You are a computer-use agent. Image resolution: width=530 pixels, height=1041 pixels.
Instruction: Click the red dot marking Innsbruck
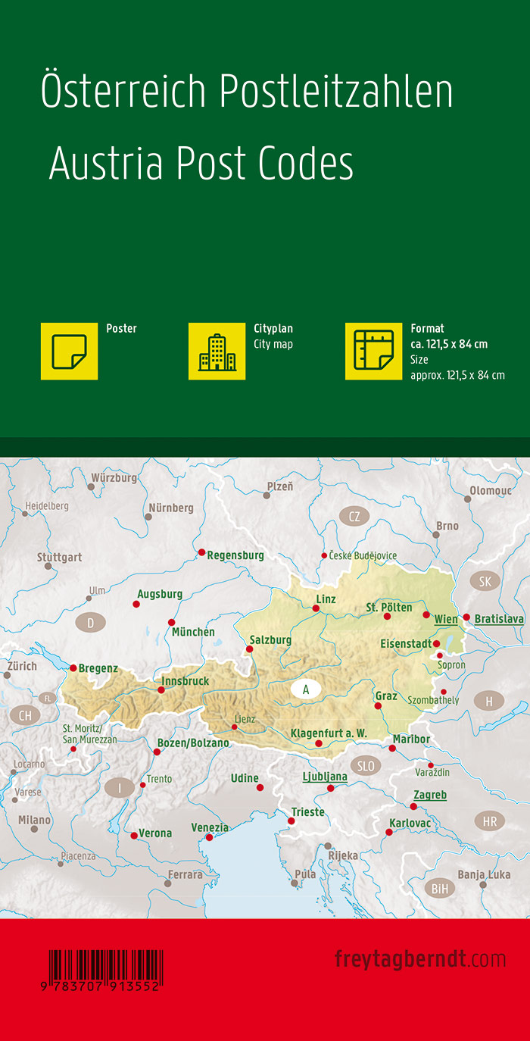tap(161, 689)
